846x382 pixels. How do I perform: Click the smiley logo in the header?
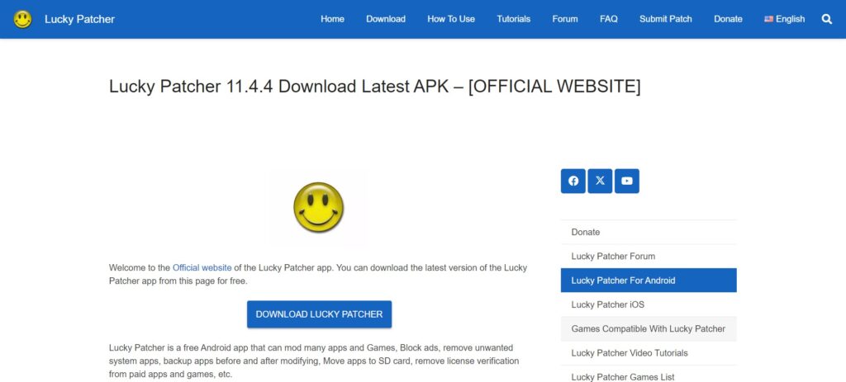pos(22,20)
